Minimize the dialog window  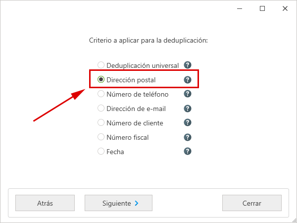240,8
